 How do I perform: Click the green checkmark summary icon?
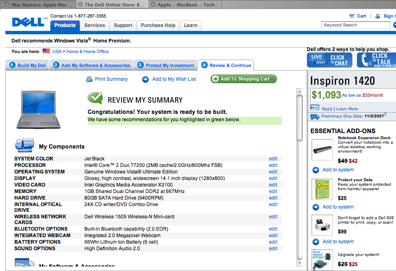point(95,98)
